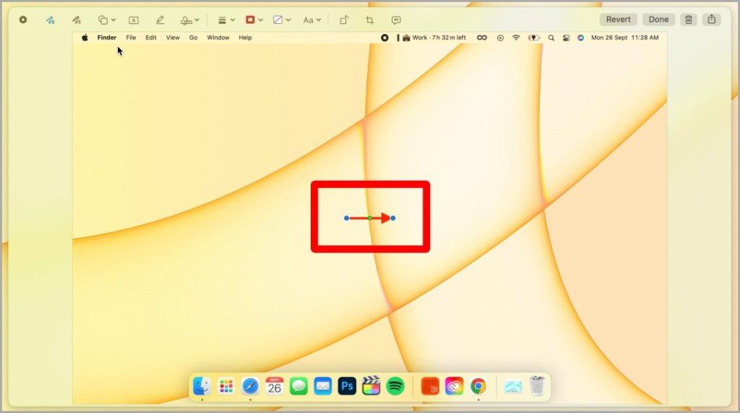The image size is (740, 413).
Task: Open Mail from the Dock
Action: click(323, 386)
